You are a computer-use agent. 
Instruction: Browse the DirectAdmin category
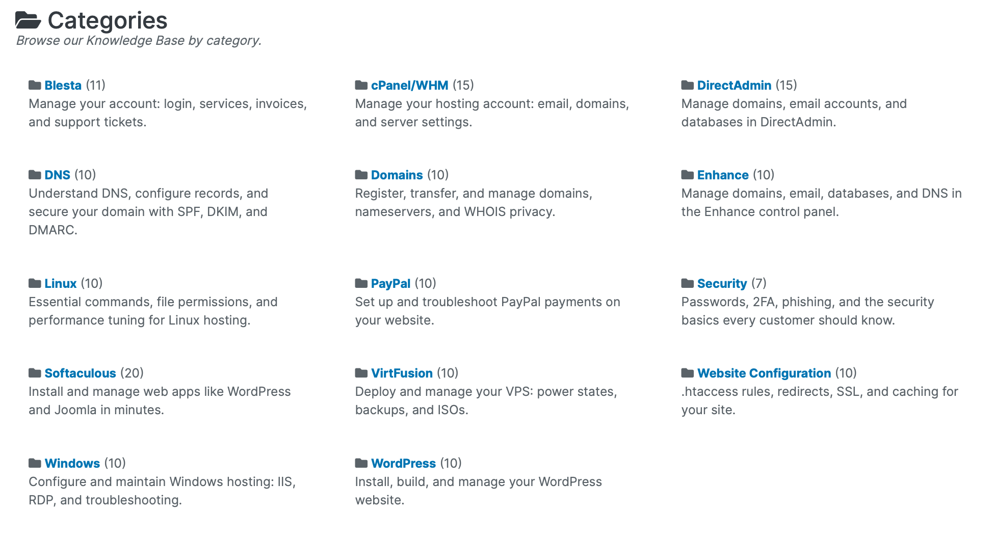click(734, 85)
